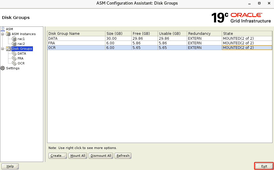Screen dimensions: 274x170
Task: Select the OCR row name cell
Action: pos(76,47)
